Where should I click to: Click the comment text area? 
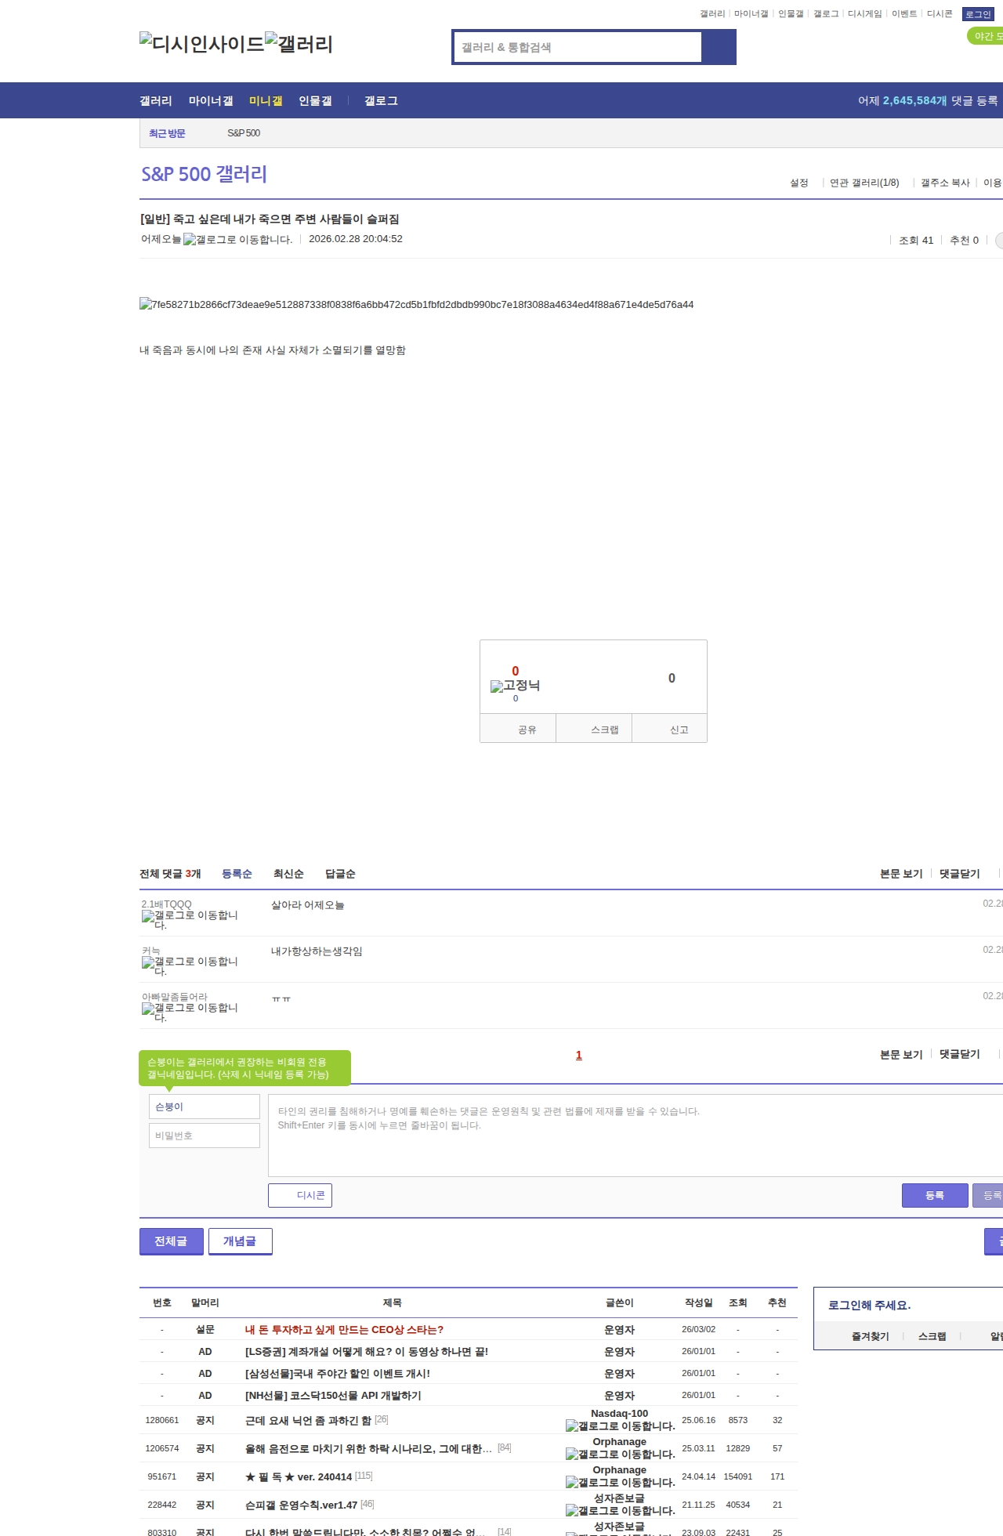635,1136
